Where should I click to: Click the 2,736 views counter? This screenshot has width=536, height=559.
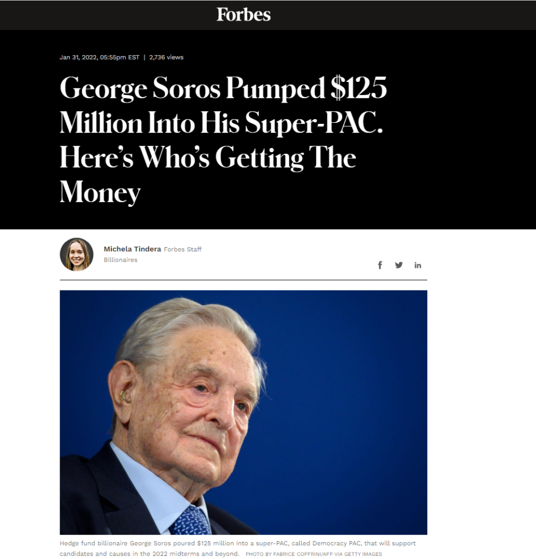pyautogui.click(x=166, y=57)
